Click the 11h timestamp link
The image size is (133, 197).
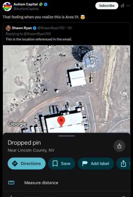tap(70, 28)
